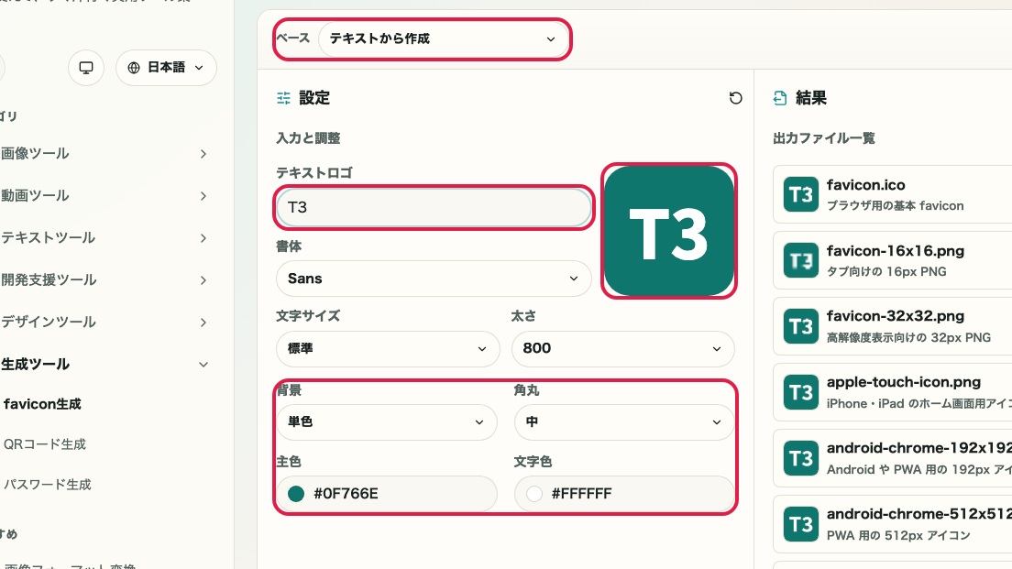Open パスワード生成 tool
This screenshot has height=569, width=1012.
click(47, 485)
